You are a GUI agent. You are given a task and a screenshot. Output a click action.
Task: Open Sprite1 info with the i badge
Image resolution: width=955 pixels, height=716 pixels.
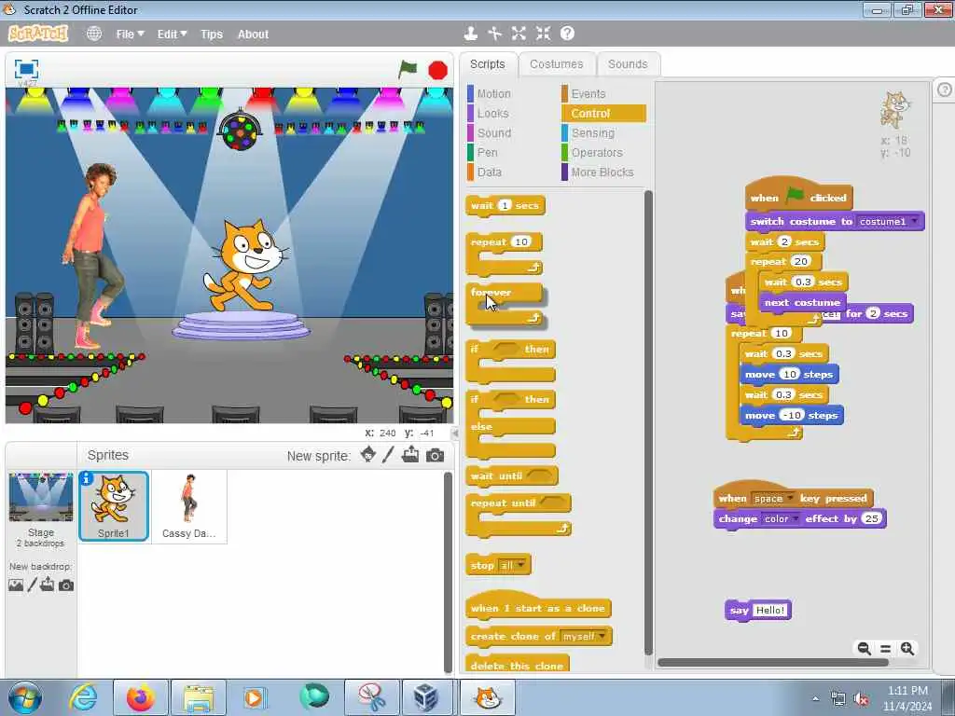(86, 479)
